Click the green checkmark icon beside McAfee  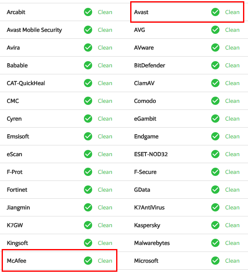tap(88, 261)
